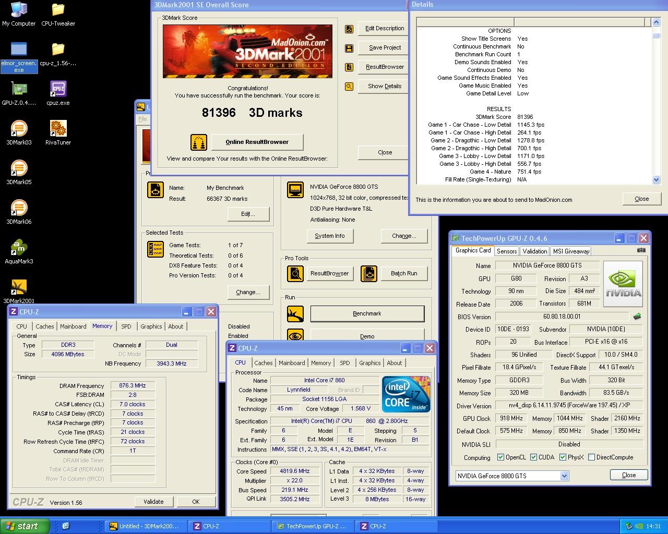Click the DRAM Frequency value 876.3 MHz
668x534 pixels.
[x=133, y=386]
